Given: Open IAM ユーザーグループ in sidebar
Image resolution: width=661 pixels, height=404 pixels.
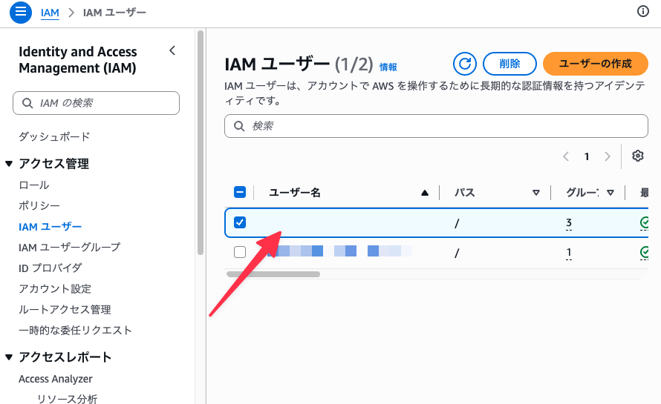Looking at the screenshot, I should 70,247.
